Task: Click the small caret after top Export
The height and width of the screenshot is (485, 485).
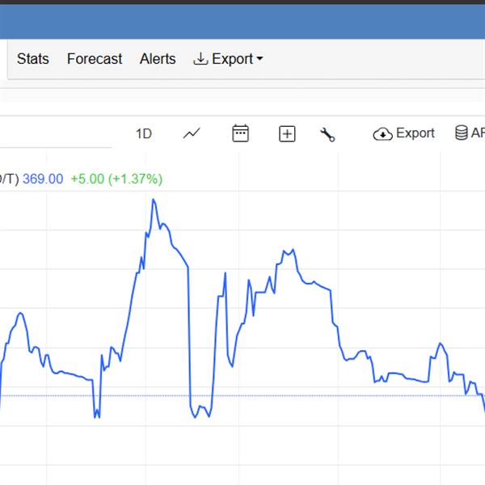Action: pos(259,59)
